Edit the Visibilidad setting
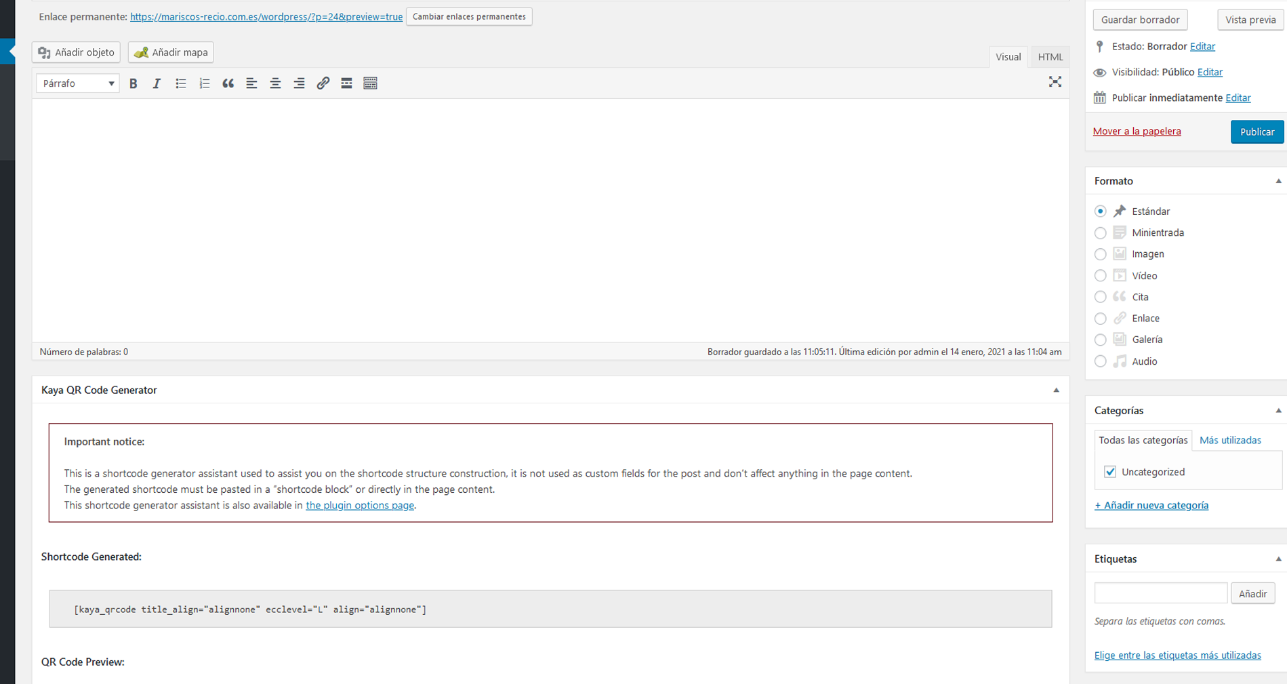 click(1210, 72)
